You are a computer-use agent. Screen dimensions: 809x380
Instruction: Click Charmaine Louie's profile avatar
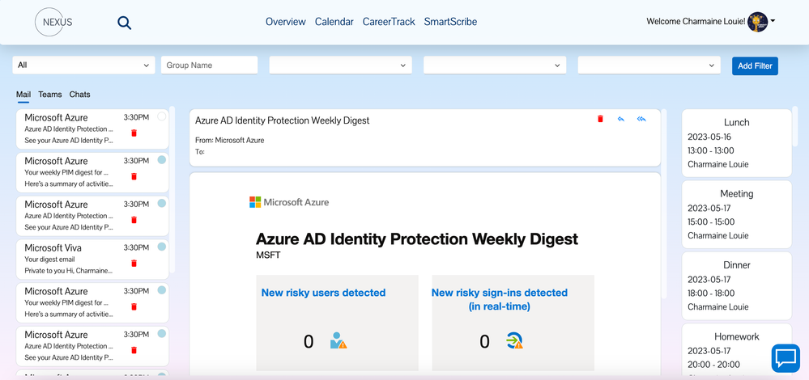point(757,22)
